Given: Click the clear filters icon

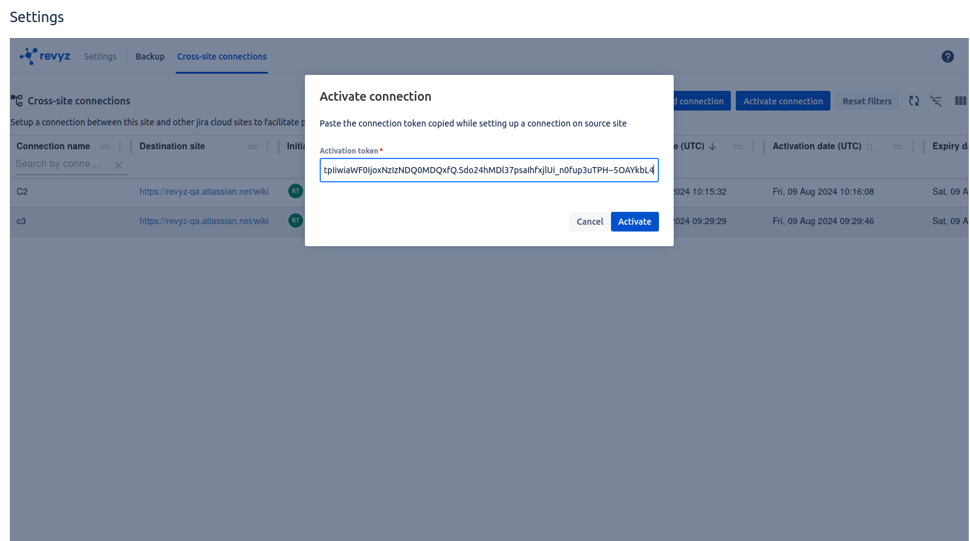Looking at the screenshot, I should [x=936, y=101].
